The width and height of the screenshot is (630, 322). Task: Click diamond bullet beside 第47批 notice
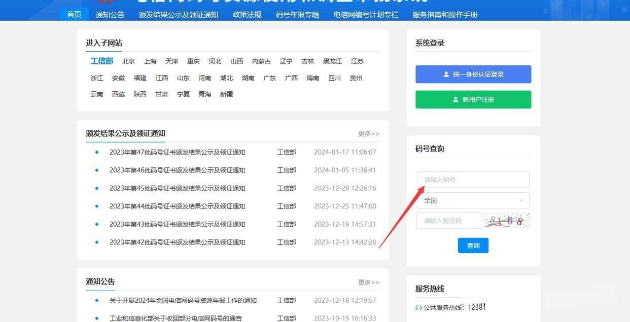tap(97, 152)
